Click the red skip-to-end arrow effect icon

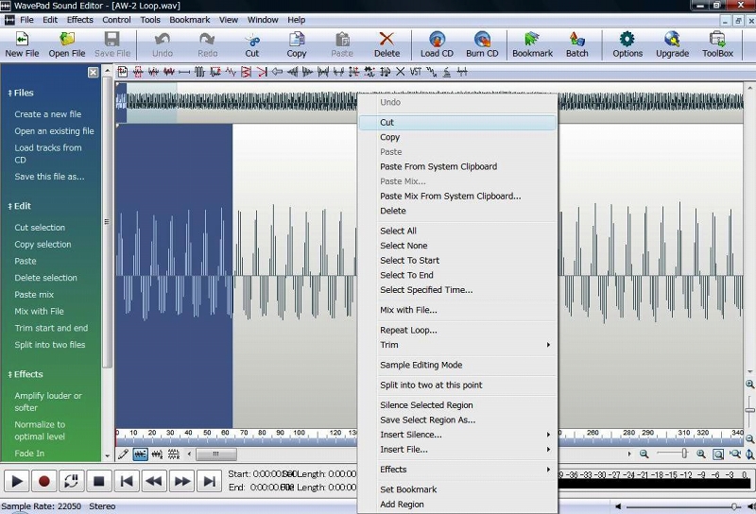pyautogui.click(x=262, y=72)
